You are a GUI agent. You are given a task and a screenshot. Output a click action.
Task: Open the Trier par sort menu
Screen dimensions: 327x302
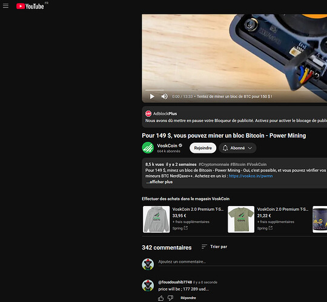click(x=214, y=246)
